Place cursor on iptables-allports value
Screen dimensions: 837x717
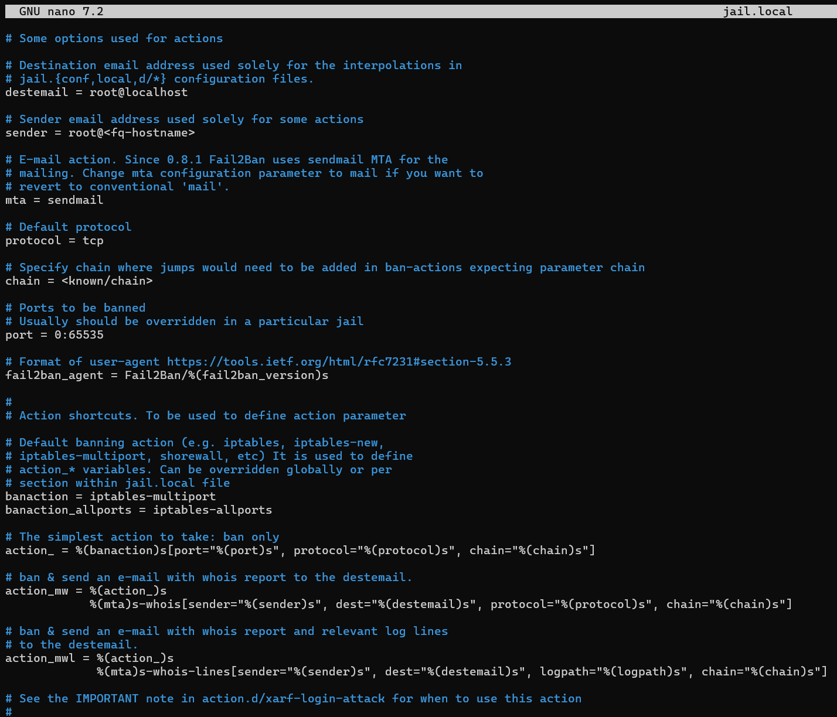tap(212, 510)
